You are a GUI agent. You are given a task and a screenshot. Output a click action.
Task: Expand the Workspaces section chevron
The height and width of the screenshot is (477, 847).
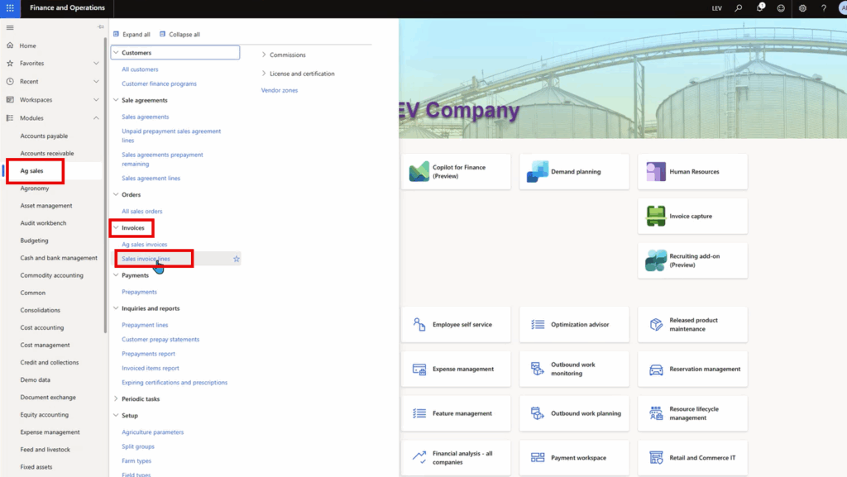[x=96, y=100]
